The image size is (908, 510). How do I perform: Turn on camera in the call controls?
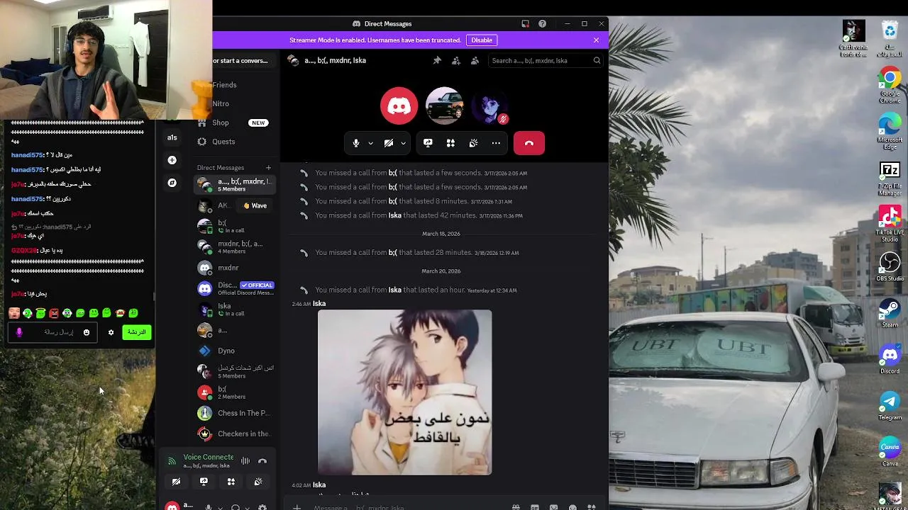(389, 143)
